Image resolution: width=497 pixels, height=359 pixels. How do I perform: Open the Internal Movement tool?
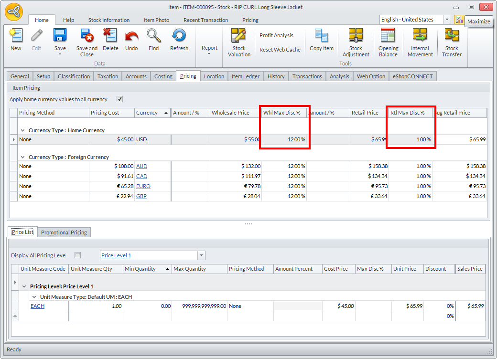(x=420, y=36)
